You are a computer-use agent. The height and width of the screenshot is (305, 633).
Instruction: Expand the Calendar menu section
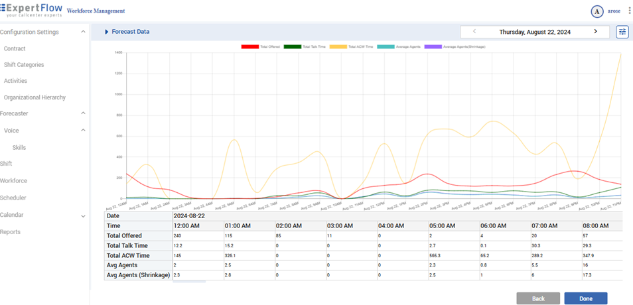click(83, 215)
